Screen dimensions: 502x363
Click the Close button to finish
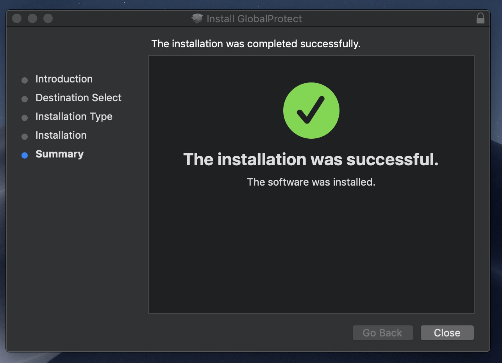pos(447,333)
